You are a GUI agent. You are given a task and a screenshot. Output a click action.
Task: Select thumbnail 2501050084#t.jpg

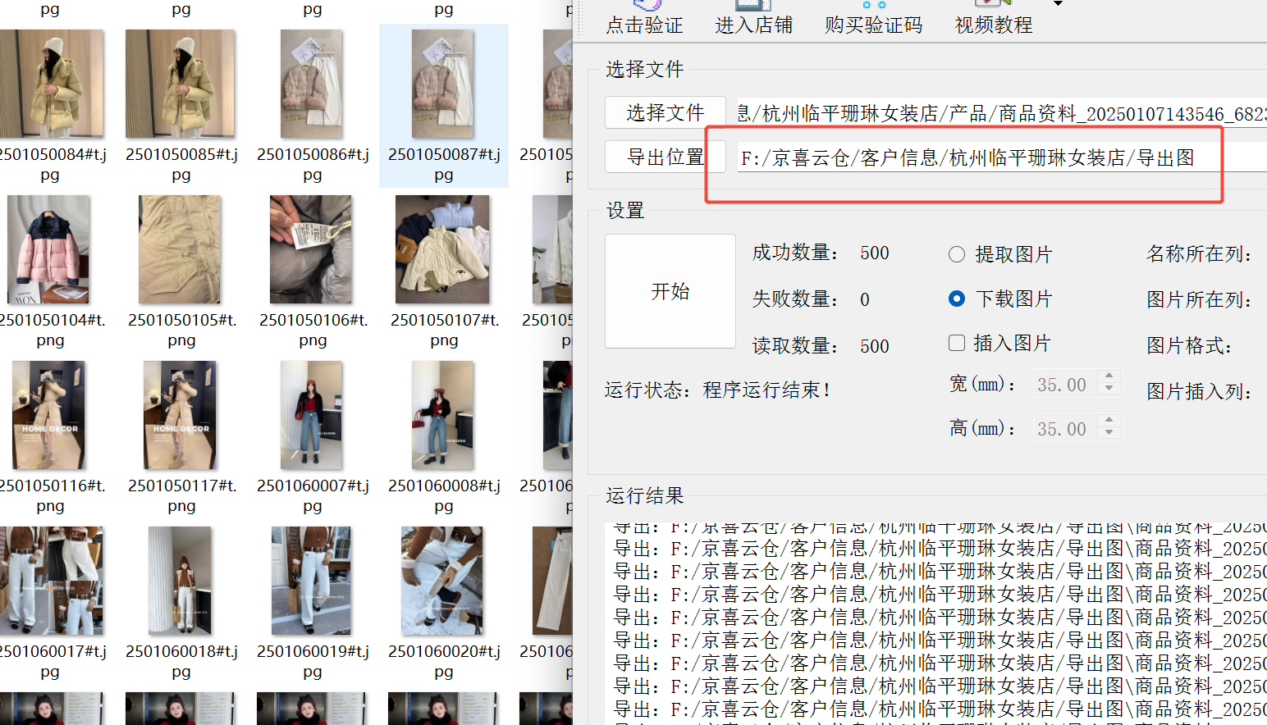pos(51,84)
